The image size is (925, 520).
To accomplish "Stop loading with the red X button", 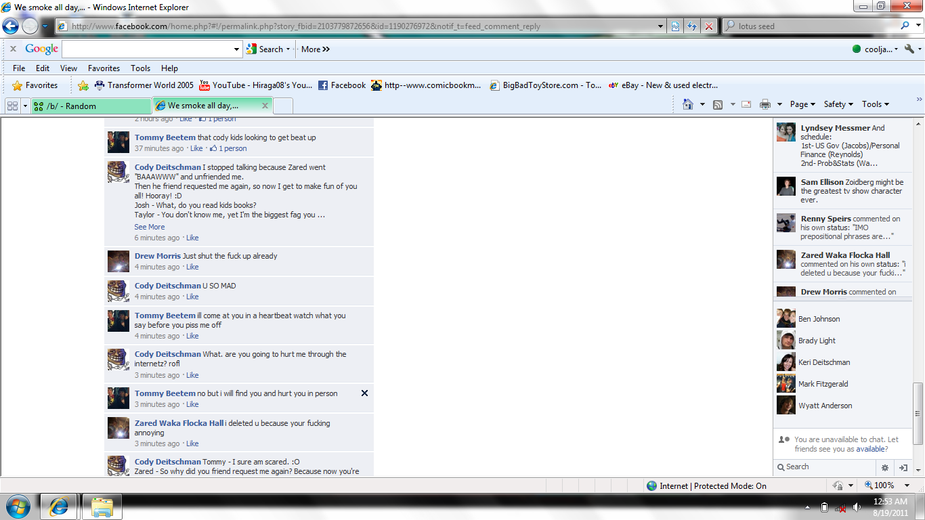I will point(709,26).
